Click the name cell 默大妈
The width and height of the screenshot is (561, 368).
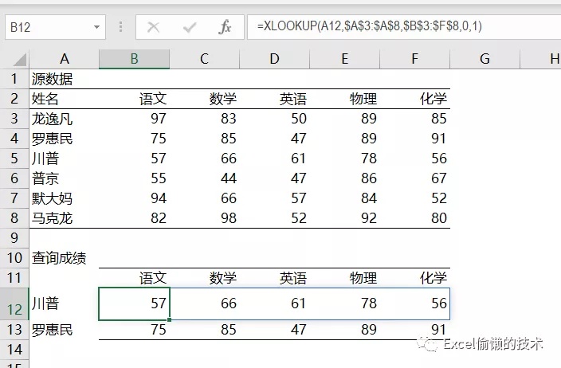[64, 198]
